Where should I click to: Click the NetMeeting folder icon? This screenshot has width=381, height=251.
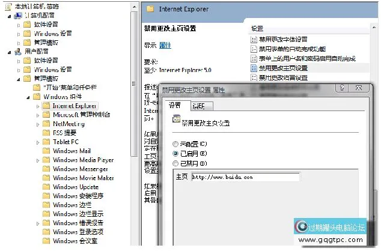coord(46,124)
